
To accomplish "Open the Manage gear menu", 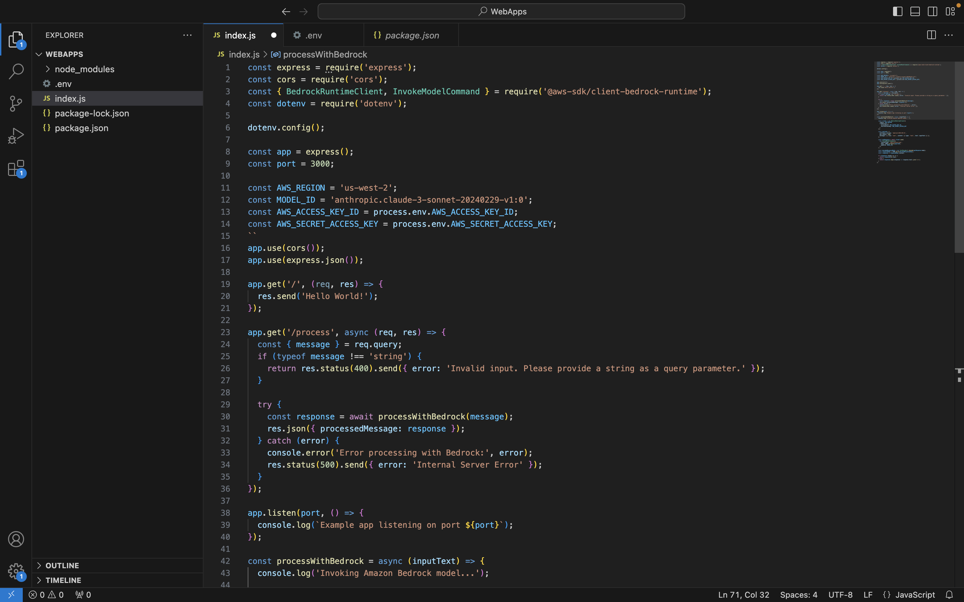I will pyautogui.click(x=16, y=571).
